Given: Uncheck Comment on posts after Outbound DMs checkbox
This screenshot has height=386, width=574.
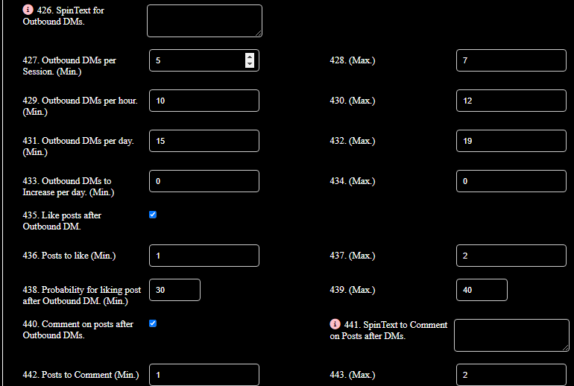Looking at the screenshot, I should 153,323.
